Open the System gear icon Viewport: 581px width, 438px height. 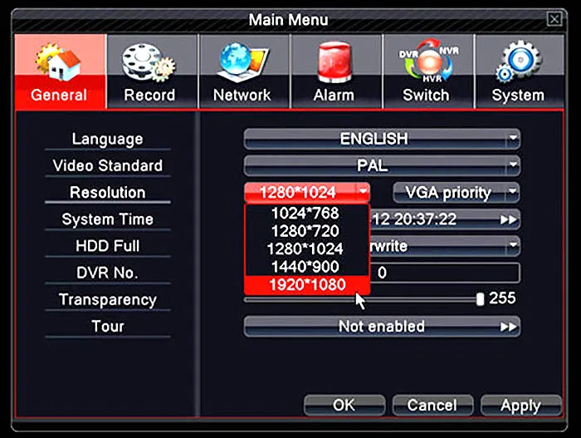[517, 62]
